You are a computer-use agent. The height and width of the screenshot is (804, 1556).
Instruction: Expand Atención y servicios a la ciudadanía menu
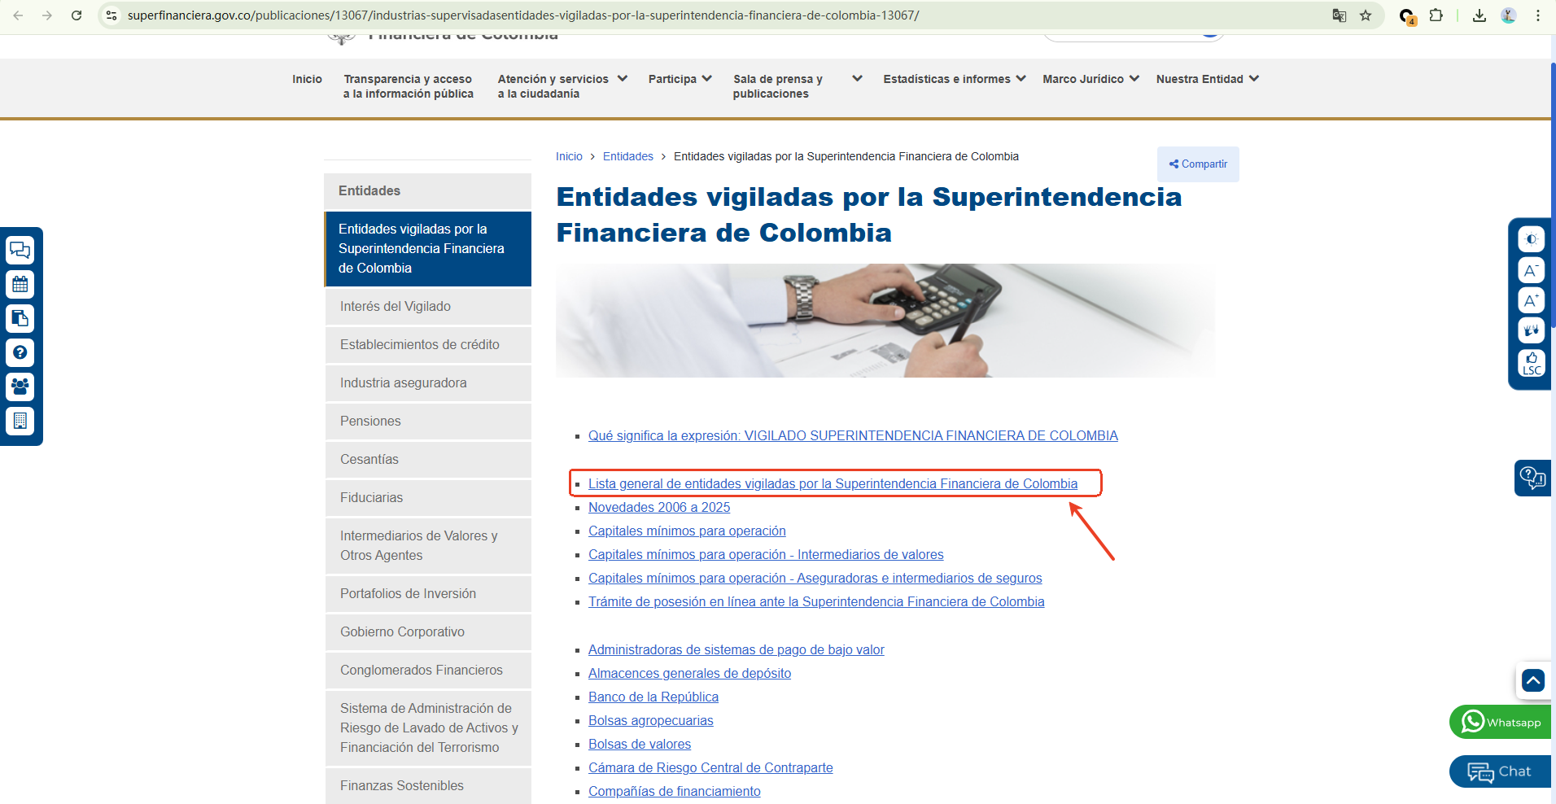point(562,86)
